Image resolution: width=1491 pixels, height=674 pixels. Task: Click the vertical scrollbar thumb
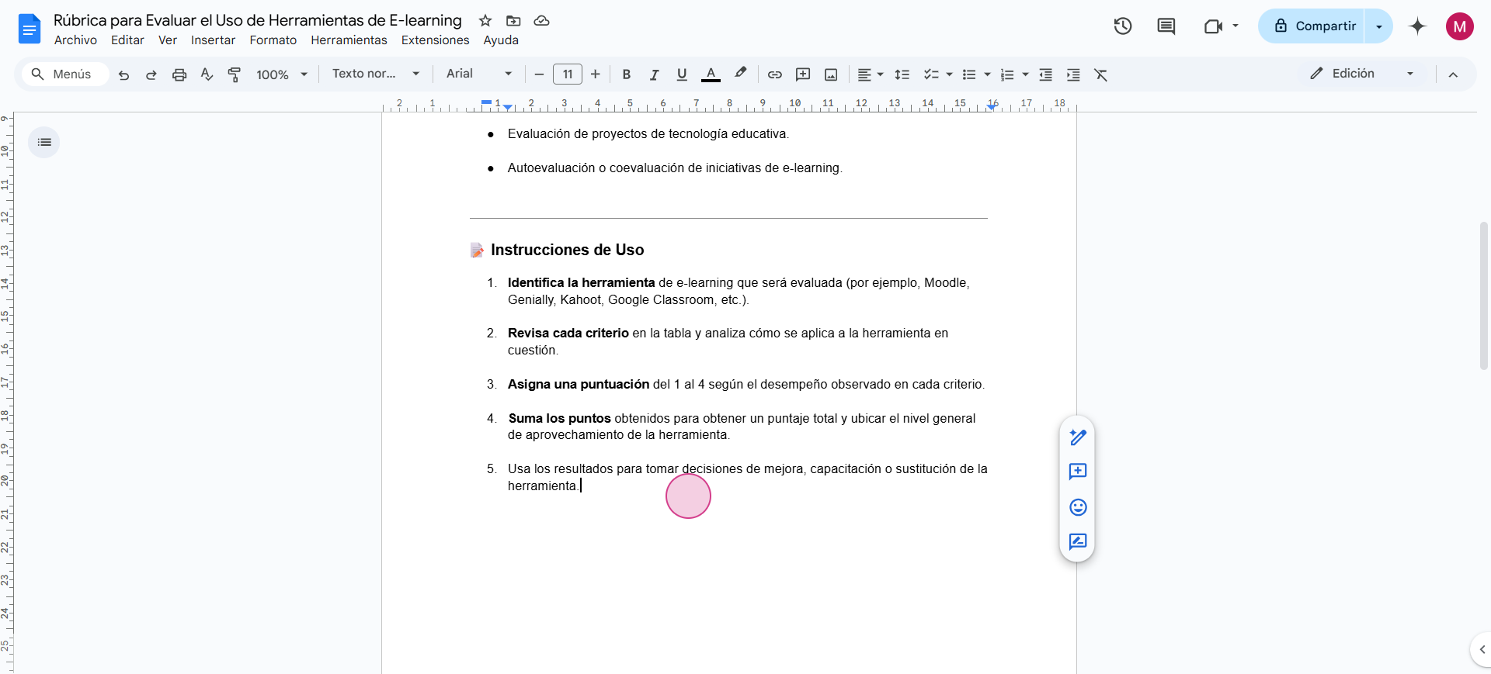pos(1484,295)
